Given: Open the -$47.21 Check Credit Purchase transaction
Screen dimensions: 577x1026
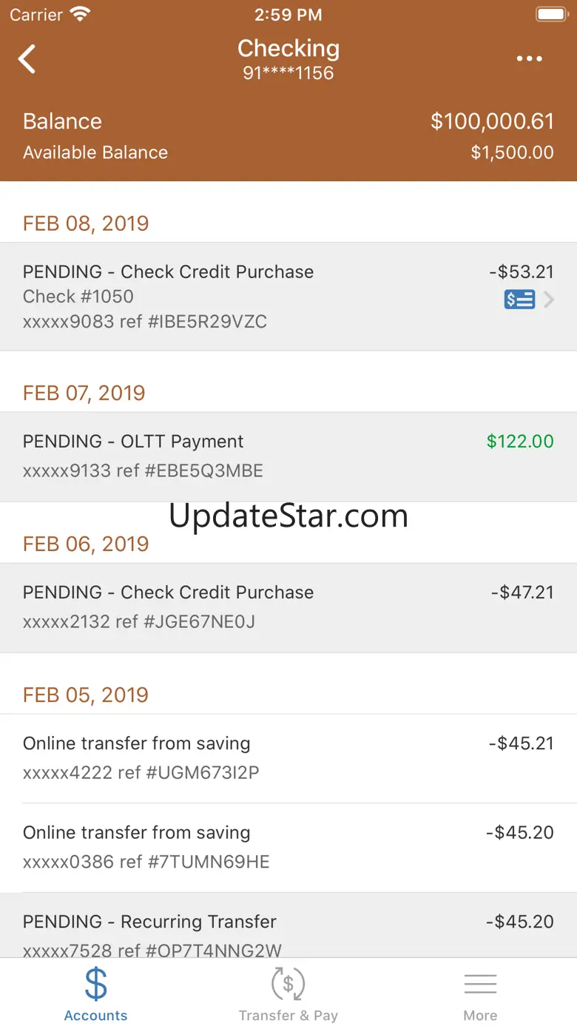Looking at the screenshot, I should click(x=288, y=607).
